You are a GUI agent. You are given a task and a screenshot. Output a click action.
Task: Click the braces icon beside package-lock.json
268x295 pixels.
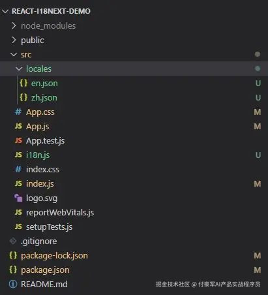coord(13,255)
